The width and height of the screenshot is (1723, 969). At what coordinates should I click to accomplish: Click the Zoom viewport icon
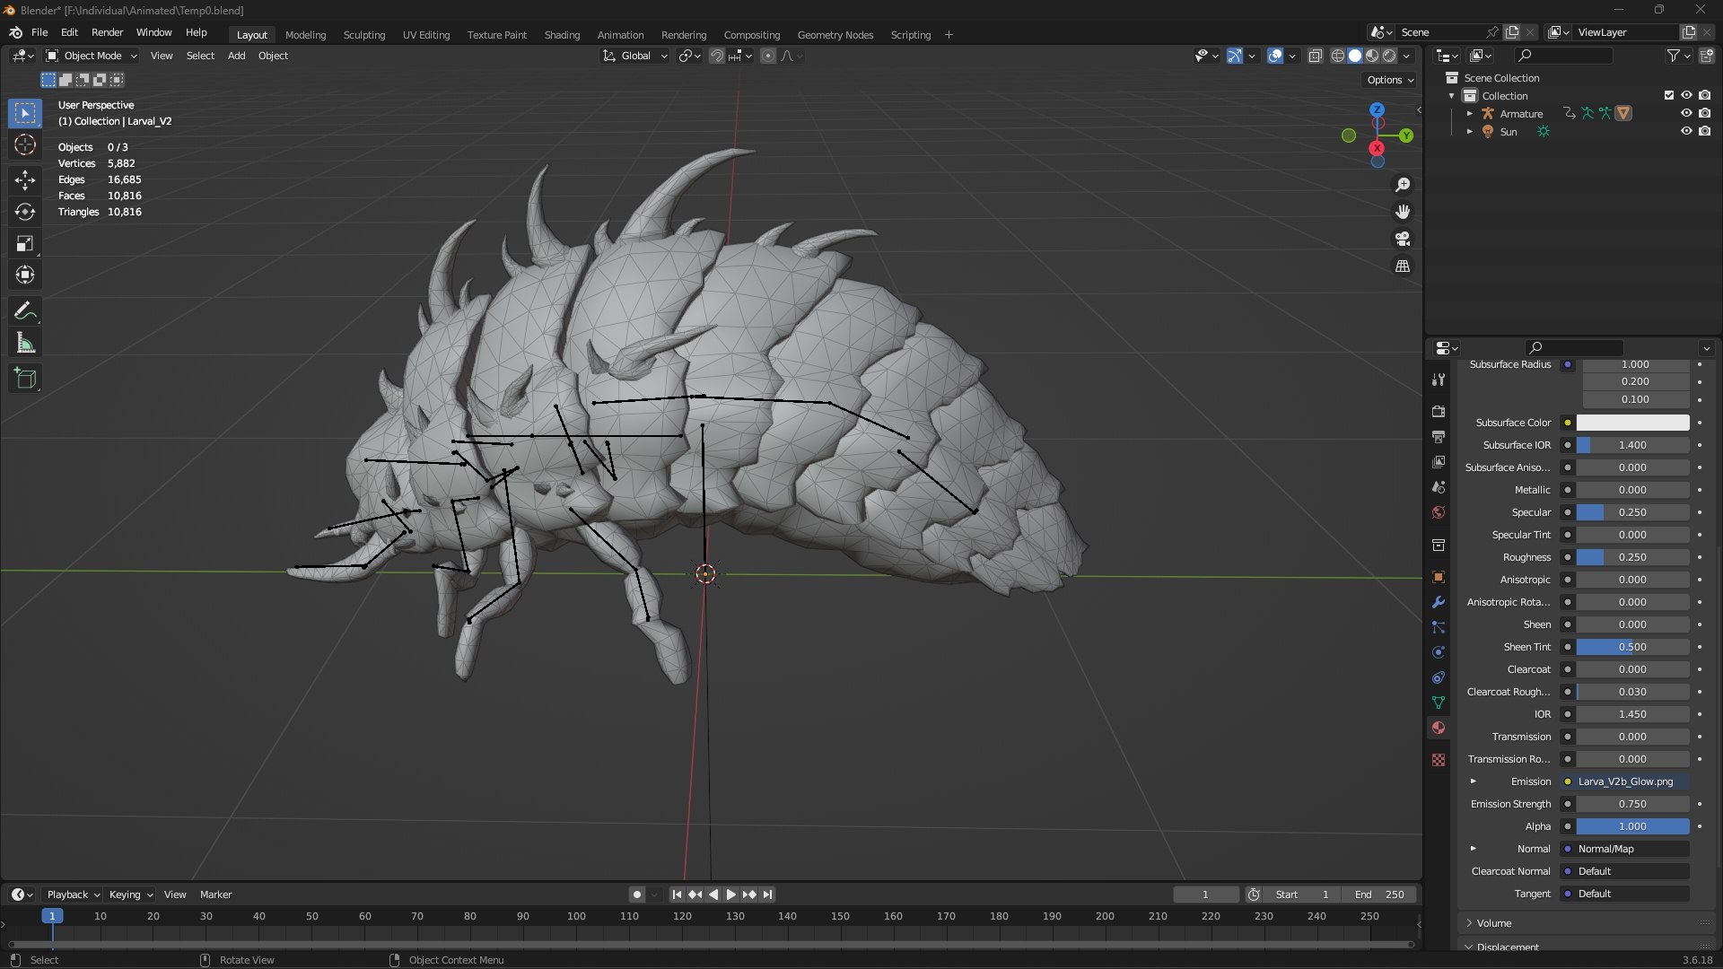[x=1403, y=185]
